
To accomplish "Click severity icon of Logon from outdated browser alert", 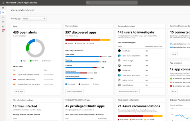I will coord(15,75).
